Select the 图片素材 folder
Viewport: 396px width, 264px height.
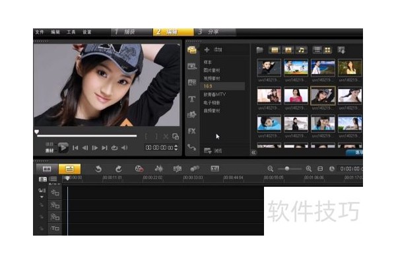coord(212,70)
